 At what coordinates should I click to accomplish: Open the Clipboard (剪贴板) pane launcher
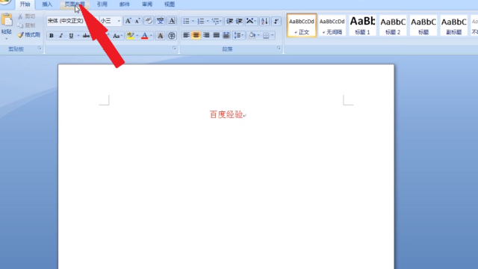[40, 48]
